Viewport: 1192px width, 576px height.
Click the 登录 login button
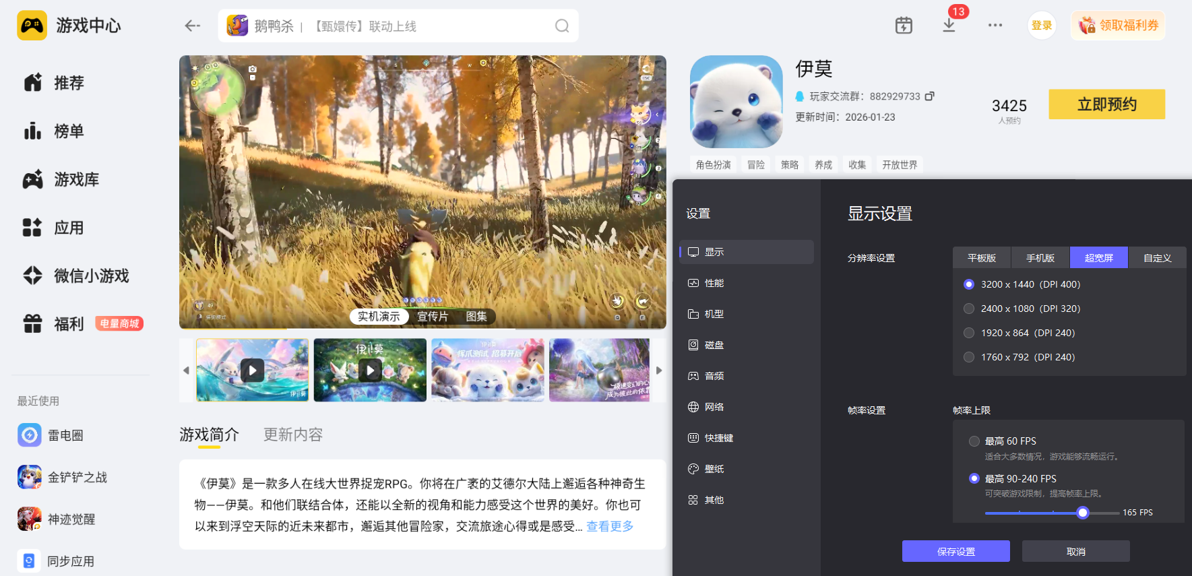[1042, 26]
